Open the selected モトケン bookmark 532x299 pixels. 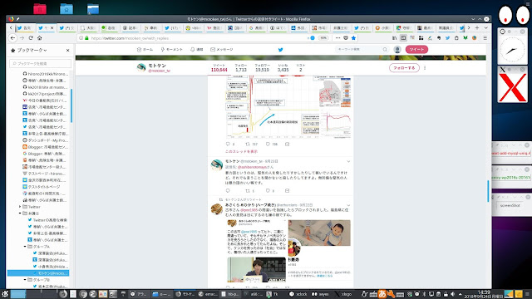[38, 273]
